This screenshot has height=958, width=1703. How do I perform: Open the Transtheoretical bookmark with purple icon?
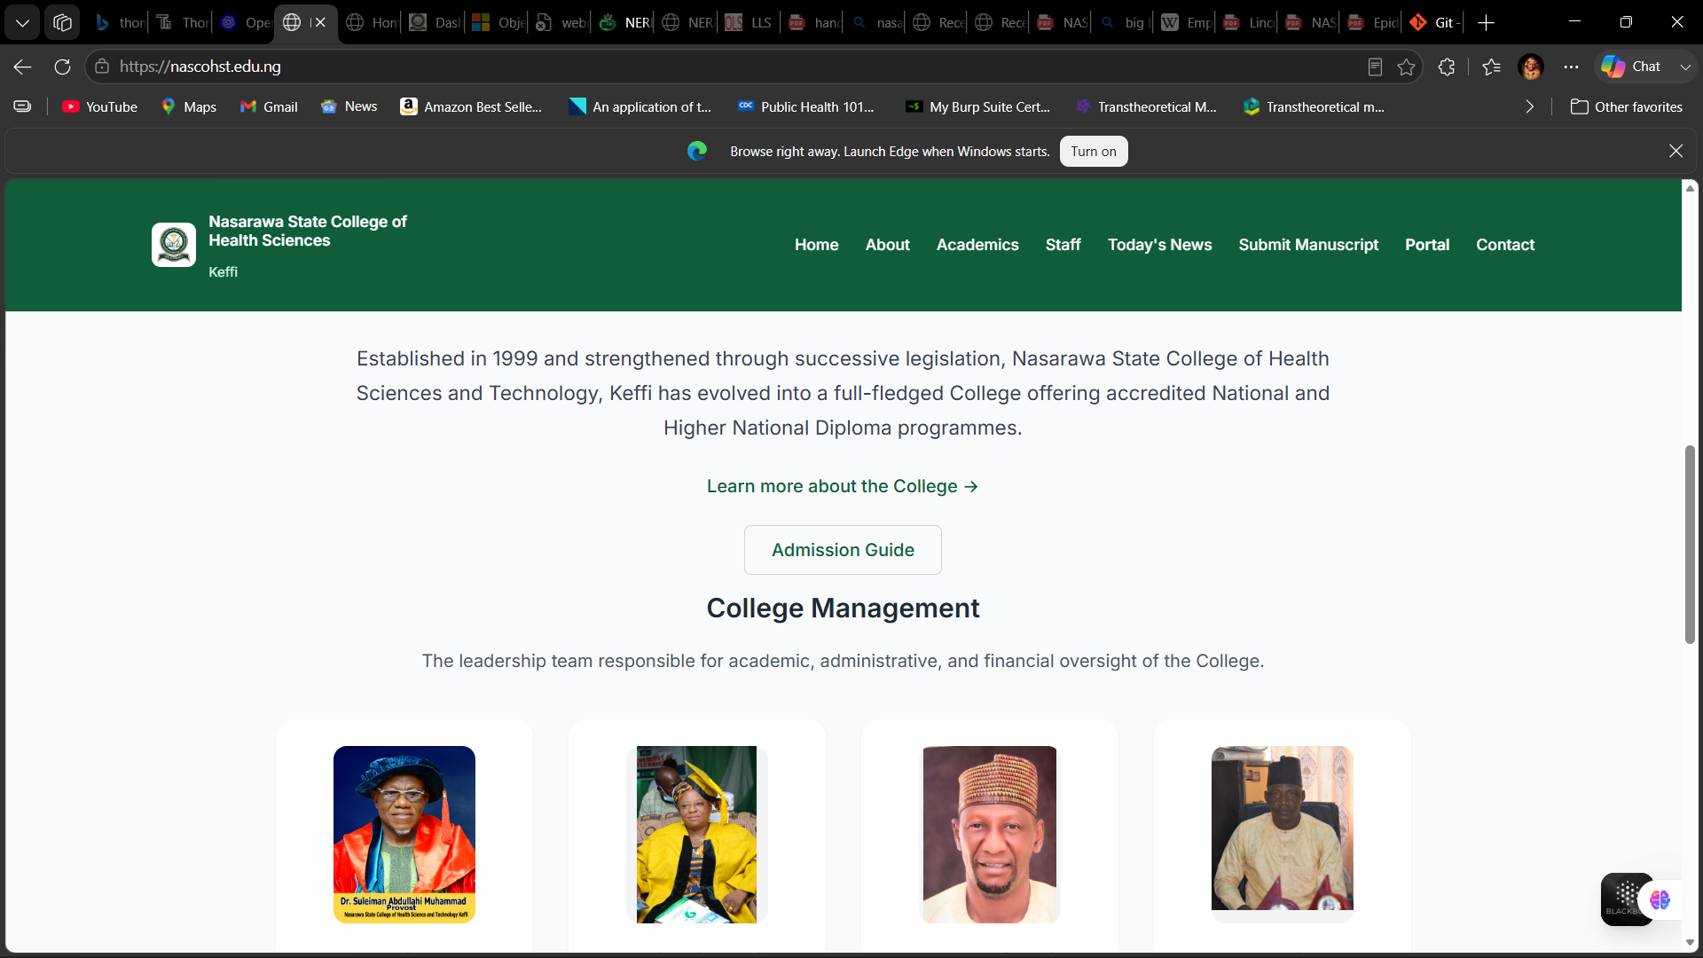pos(1146,107)
